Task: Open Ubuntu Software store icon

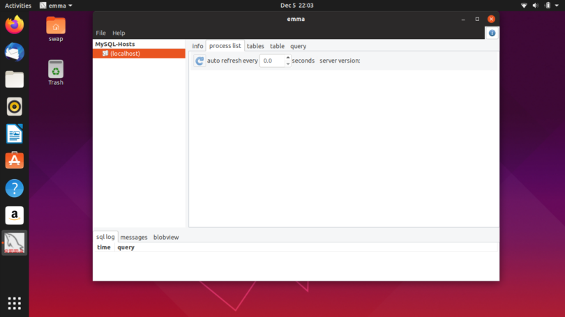Action: [15, 160]
